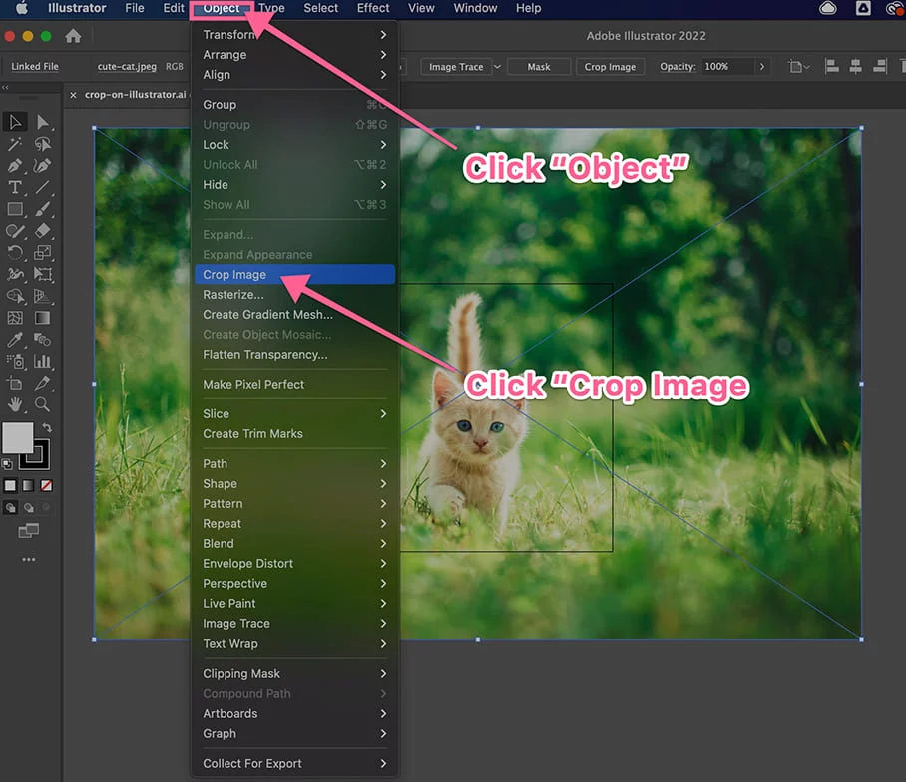Open the Window menu
The height and width of the screenshot is (782, 906).
click(475, 8)
